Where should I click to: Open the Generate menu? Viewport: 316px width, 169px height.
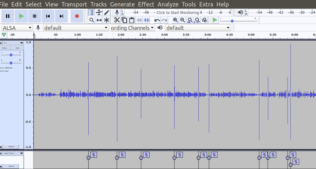122,4
